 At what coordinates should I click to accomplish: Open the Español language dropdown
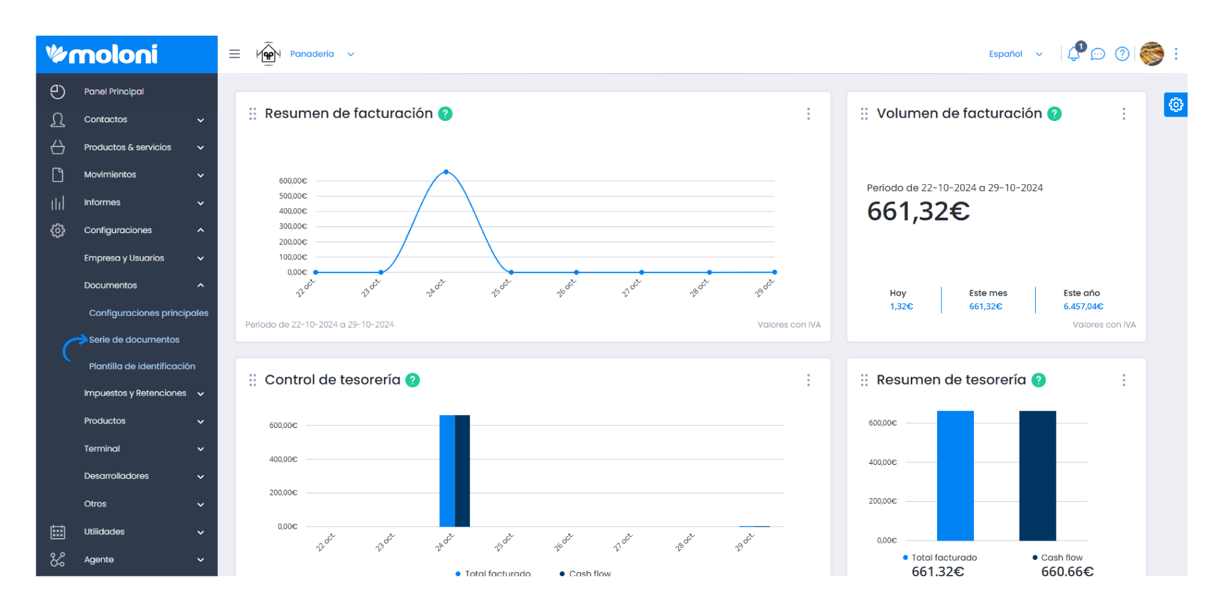click(x=1015, y=54)
